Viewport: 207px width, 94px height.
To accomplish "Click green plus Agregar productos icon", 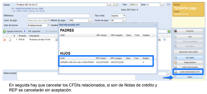I will tap(4, 31).
